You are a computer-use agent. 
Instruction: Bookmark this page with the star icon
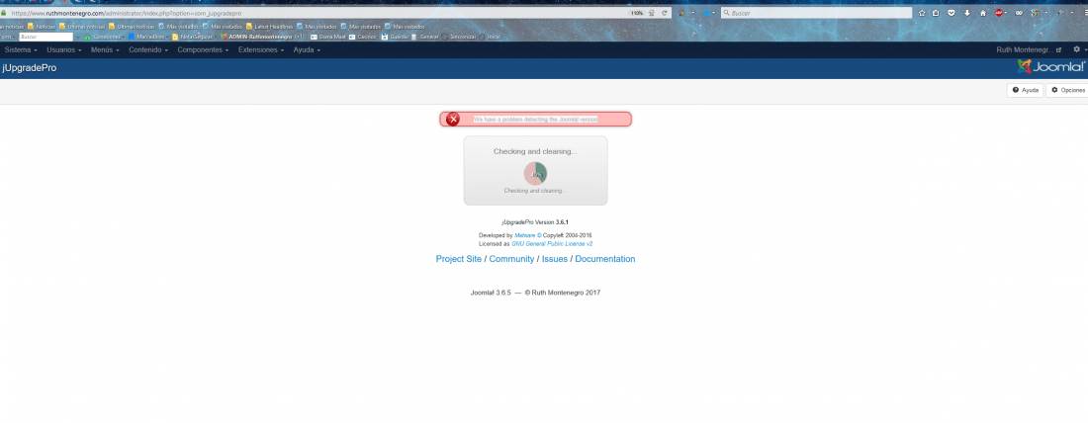tap(922, 13)
